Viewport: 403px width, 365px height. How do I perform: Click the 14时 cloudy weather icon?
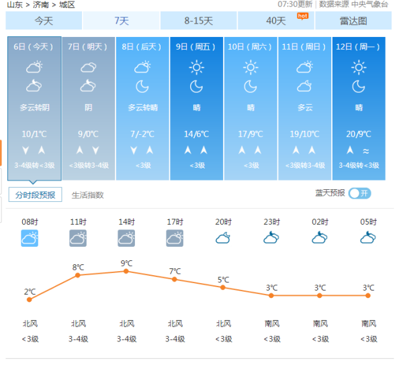click(126, 238)
